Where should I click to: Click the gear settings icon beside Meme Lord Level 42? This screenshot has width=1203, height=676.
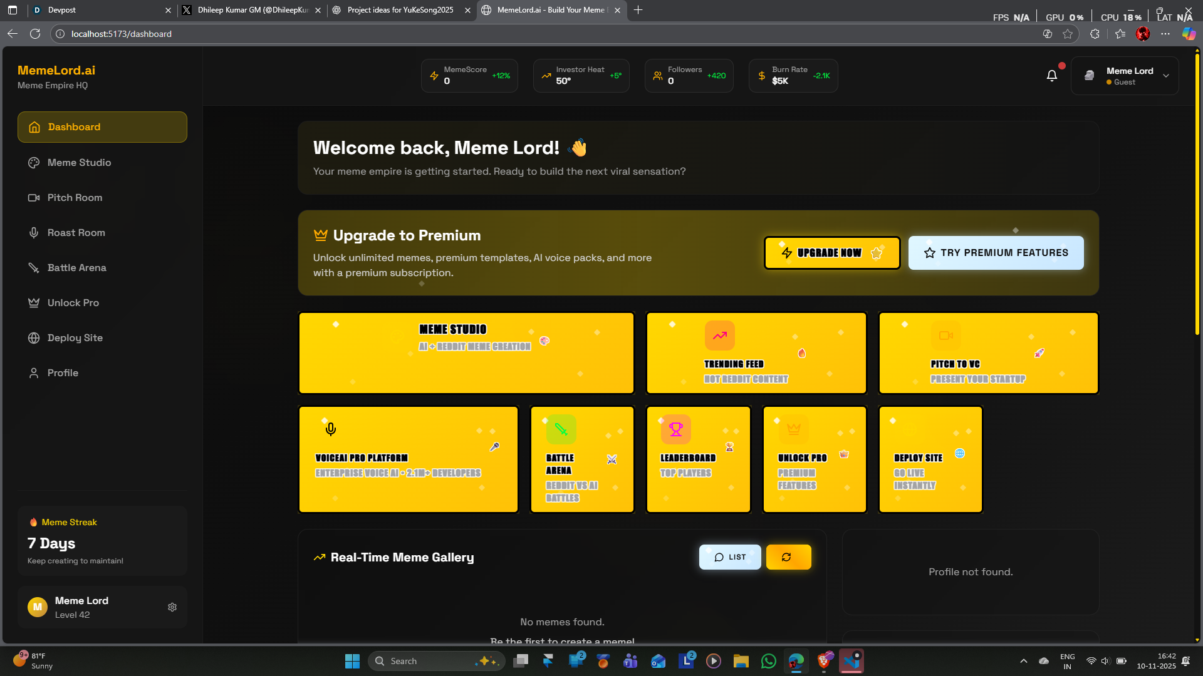point(172,607)
